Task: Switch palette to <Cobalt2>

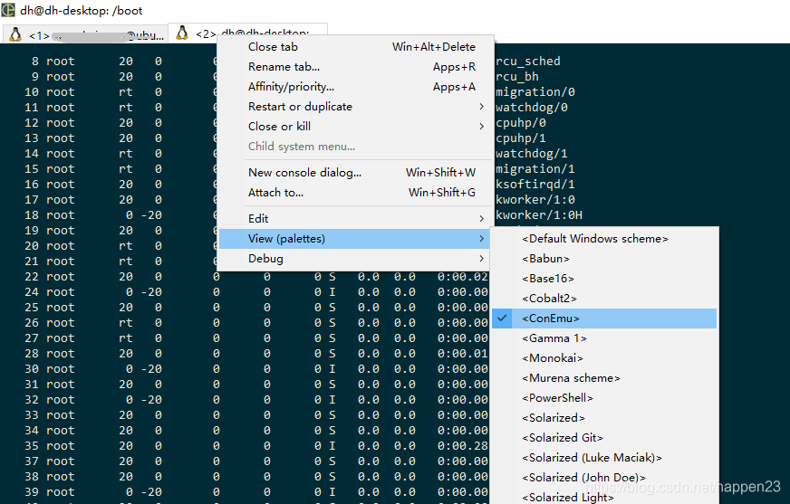Action: coord(604,299)
